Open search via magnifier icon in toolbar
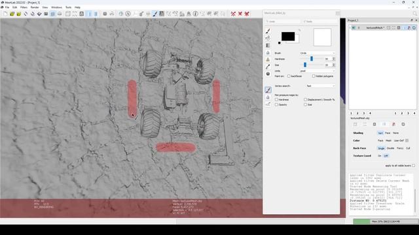Screen dimensions: 419x235 point(415,14)
